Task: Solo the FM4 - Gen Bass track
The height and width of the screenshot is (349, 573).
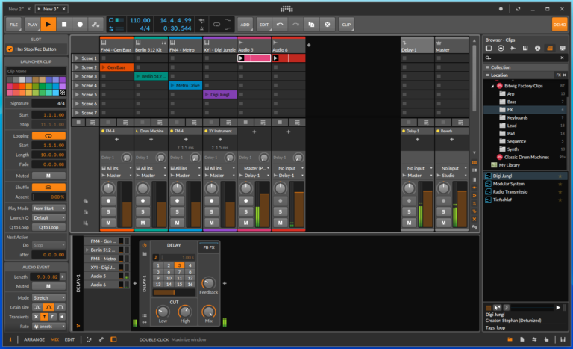Action: [x=108, y=211]
